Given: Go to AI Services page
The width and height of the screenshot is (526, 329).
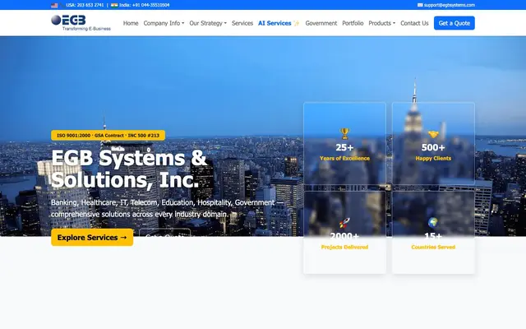Looking at the screenshot, I should click(275, 23).
